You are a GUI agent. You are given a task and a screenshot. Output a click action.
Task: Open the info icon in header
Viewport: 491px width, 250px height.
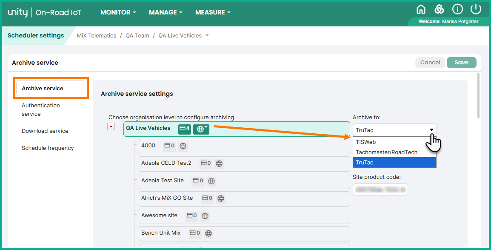(457, 9)
